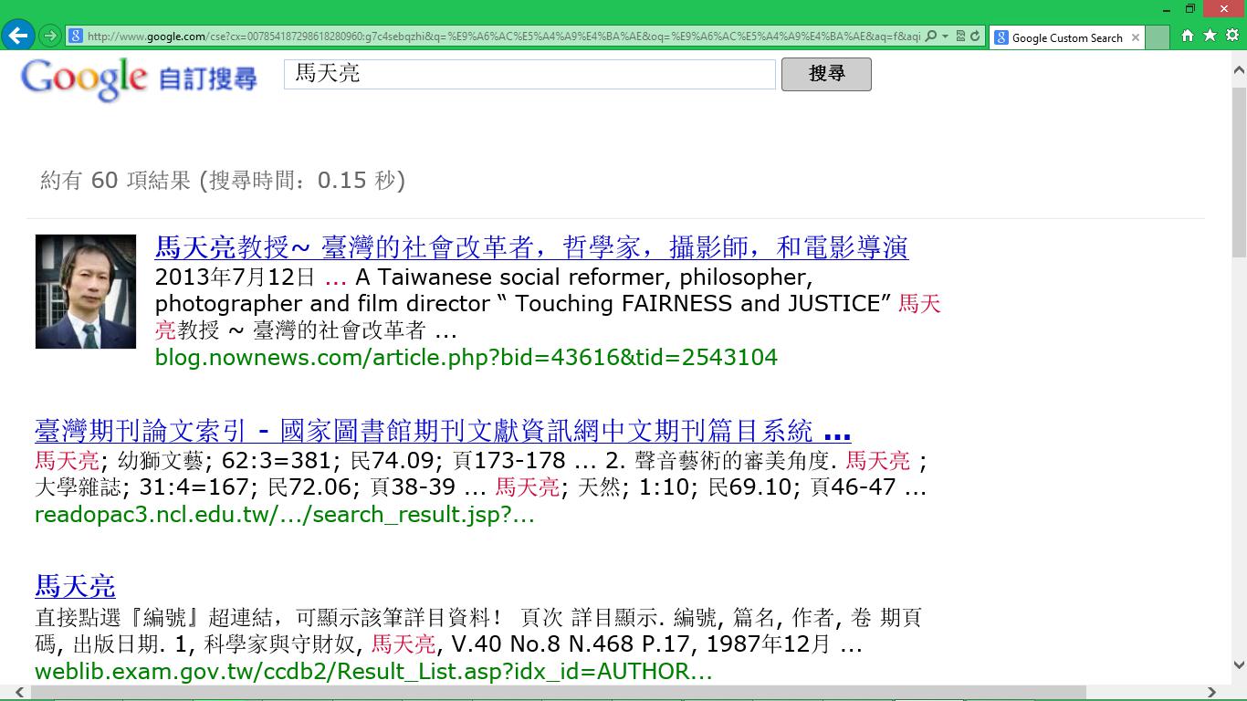Expand the address bar autocomplete dropdown arrow
1247x701 pixels.
click(945, 37)
